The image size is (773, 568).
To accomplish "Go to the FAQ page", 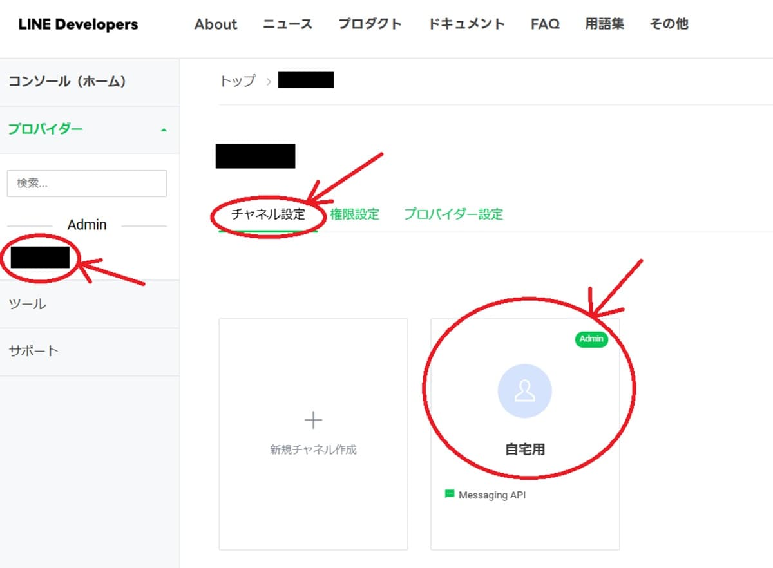I will 545,24.
